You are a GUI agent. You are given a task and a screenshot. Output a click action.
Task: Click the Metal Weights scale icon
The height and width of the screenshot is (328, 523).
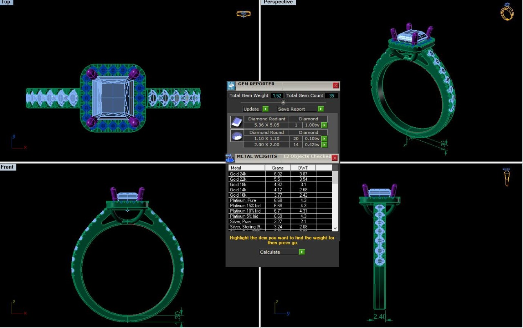point(230,158)
